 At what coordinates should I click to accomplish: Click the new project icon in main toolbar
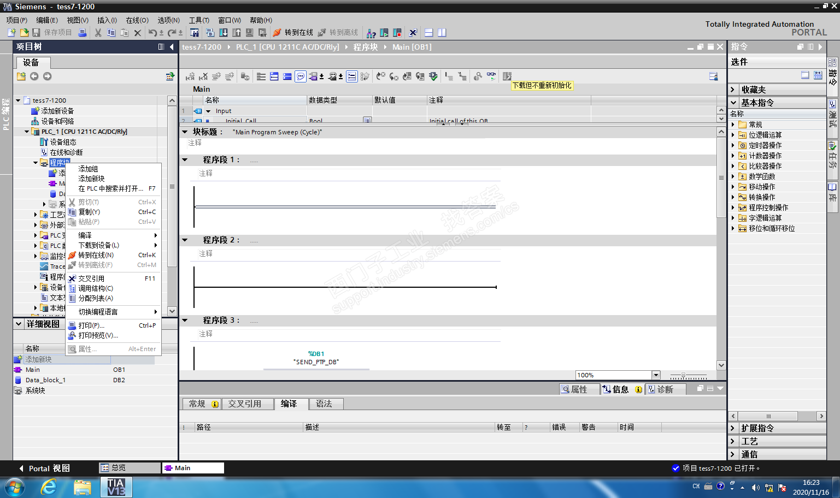click(11, 33)
